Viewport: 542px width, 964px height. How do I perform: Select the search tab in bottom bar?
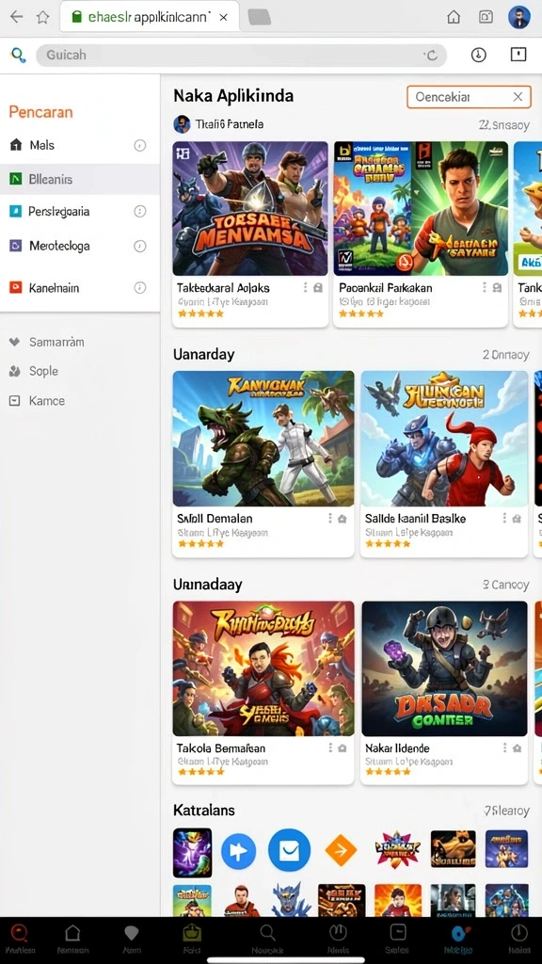tap(267, 939)
